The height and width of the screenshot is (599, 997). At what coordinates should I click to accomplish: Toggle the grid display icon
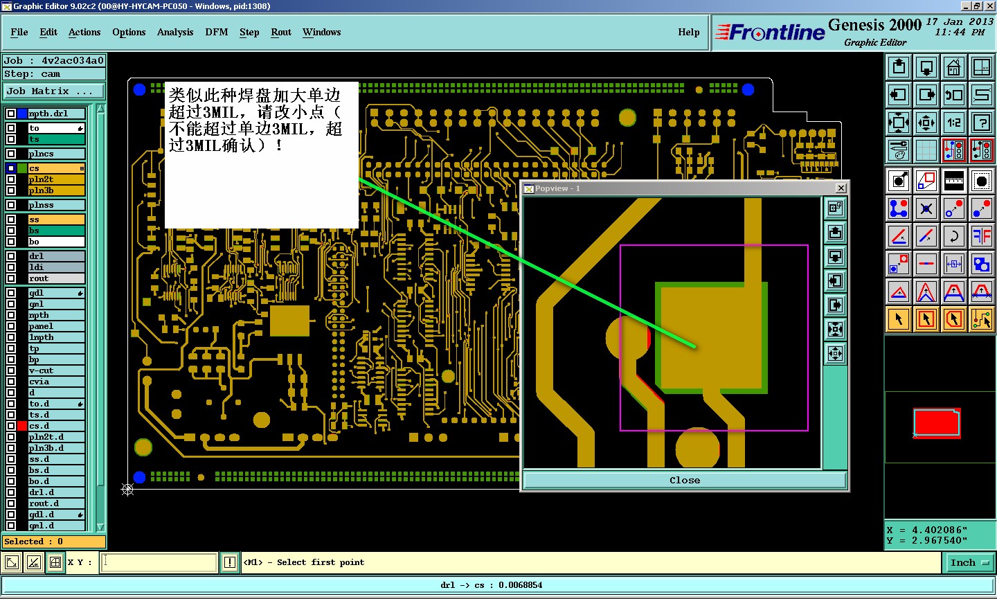926,150
